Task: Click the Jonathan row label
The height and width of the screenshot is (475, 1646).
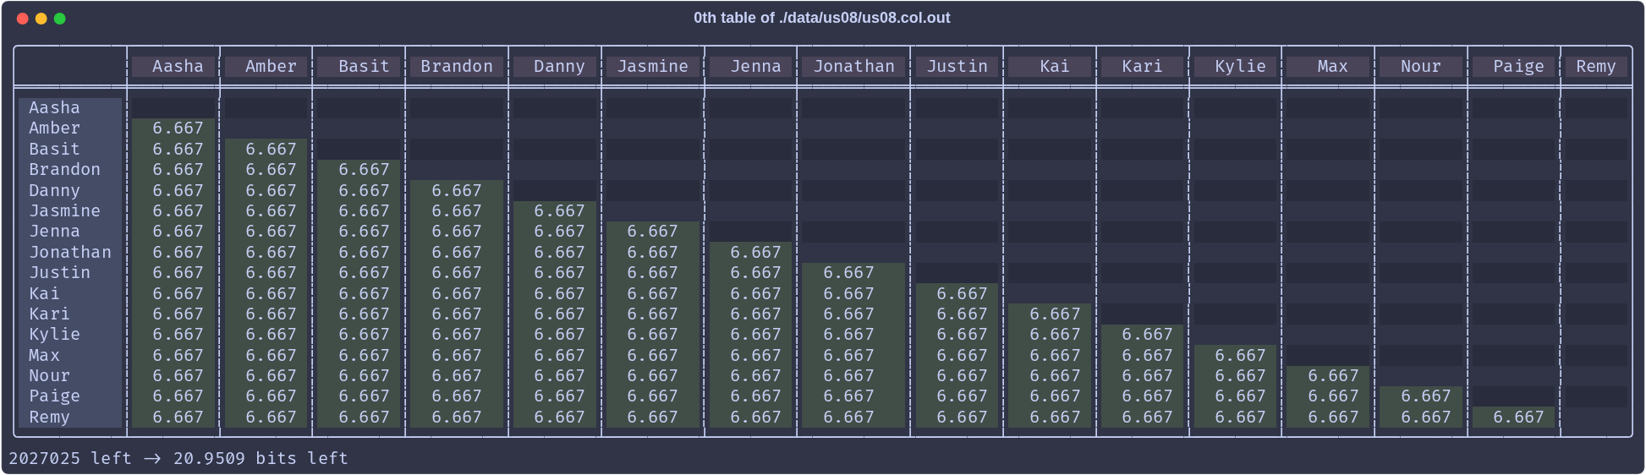Action: (x=70, y=253)
